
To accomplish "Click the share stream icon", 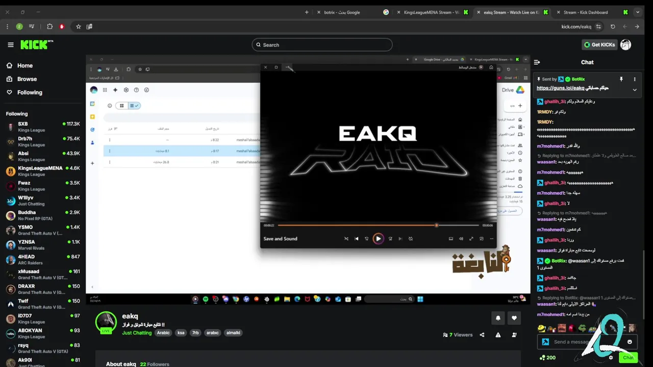I will [x=482, y=335].
